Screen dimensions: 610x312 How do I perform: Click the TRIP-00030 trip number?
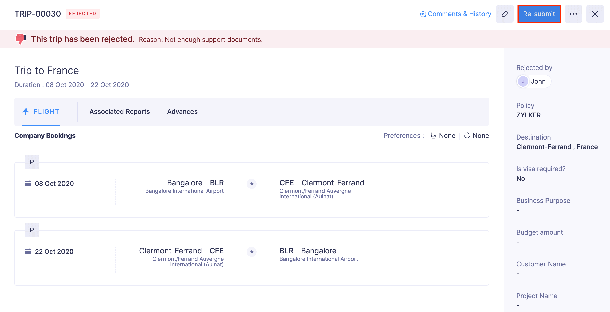pos(38,14)
